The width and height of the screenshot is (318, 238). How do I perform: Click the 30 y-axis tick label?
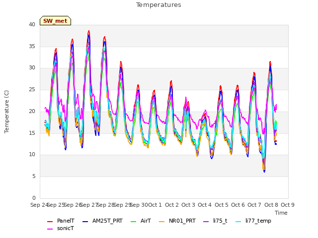pos(32,68)
